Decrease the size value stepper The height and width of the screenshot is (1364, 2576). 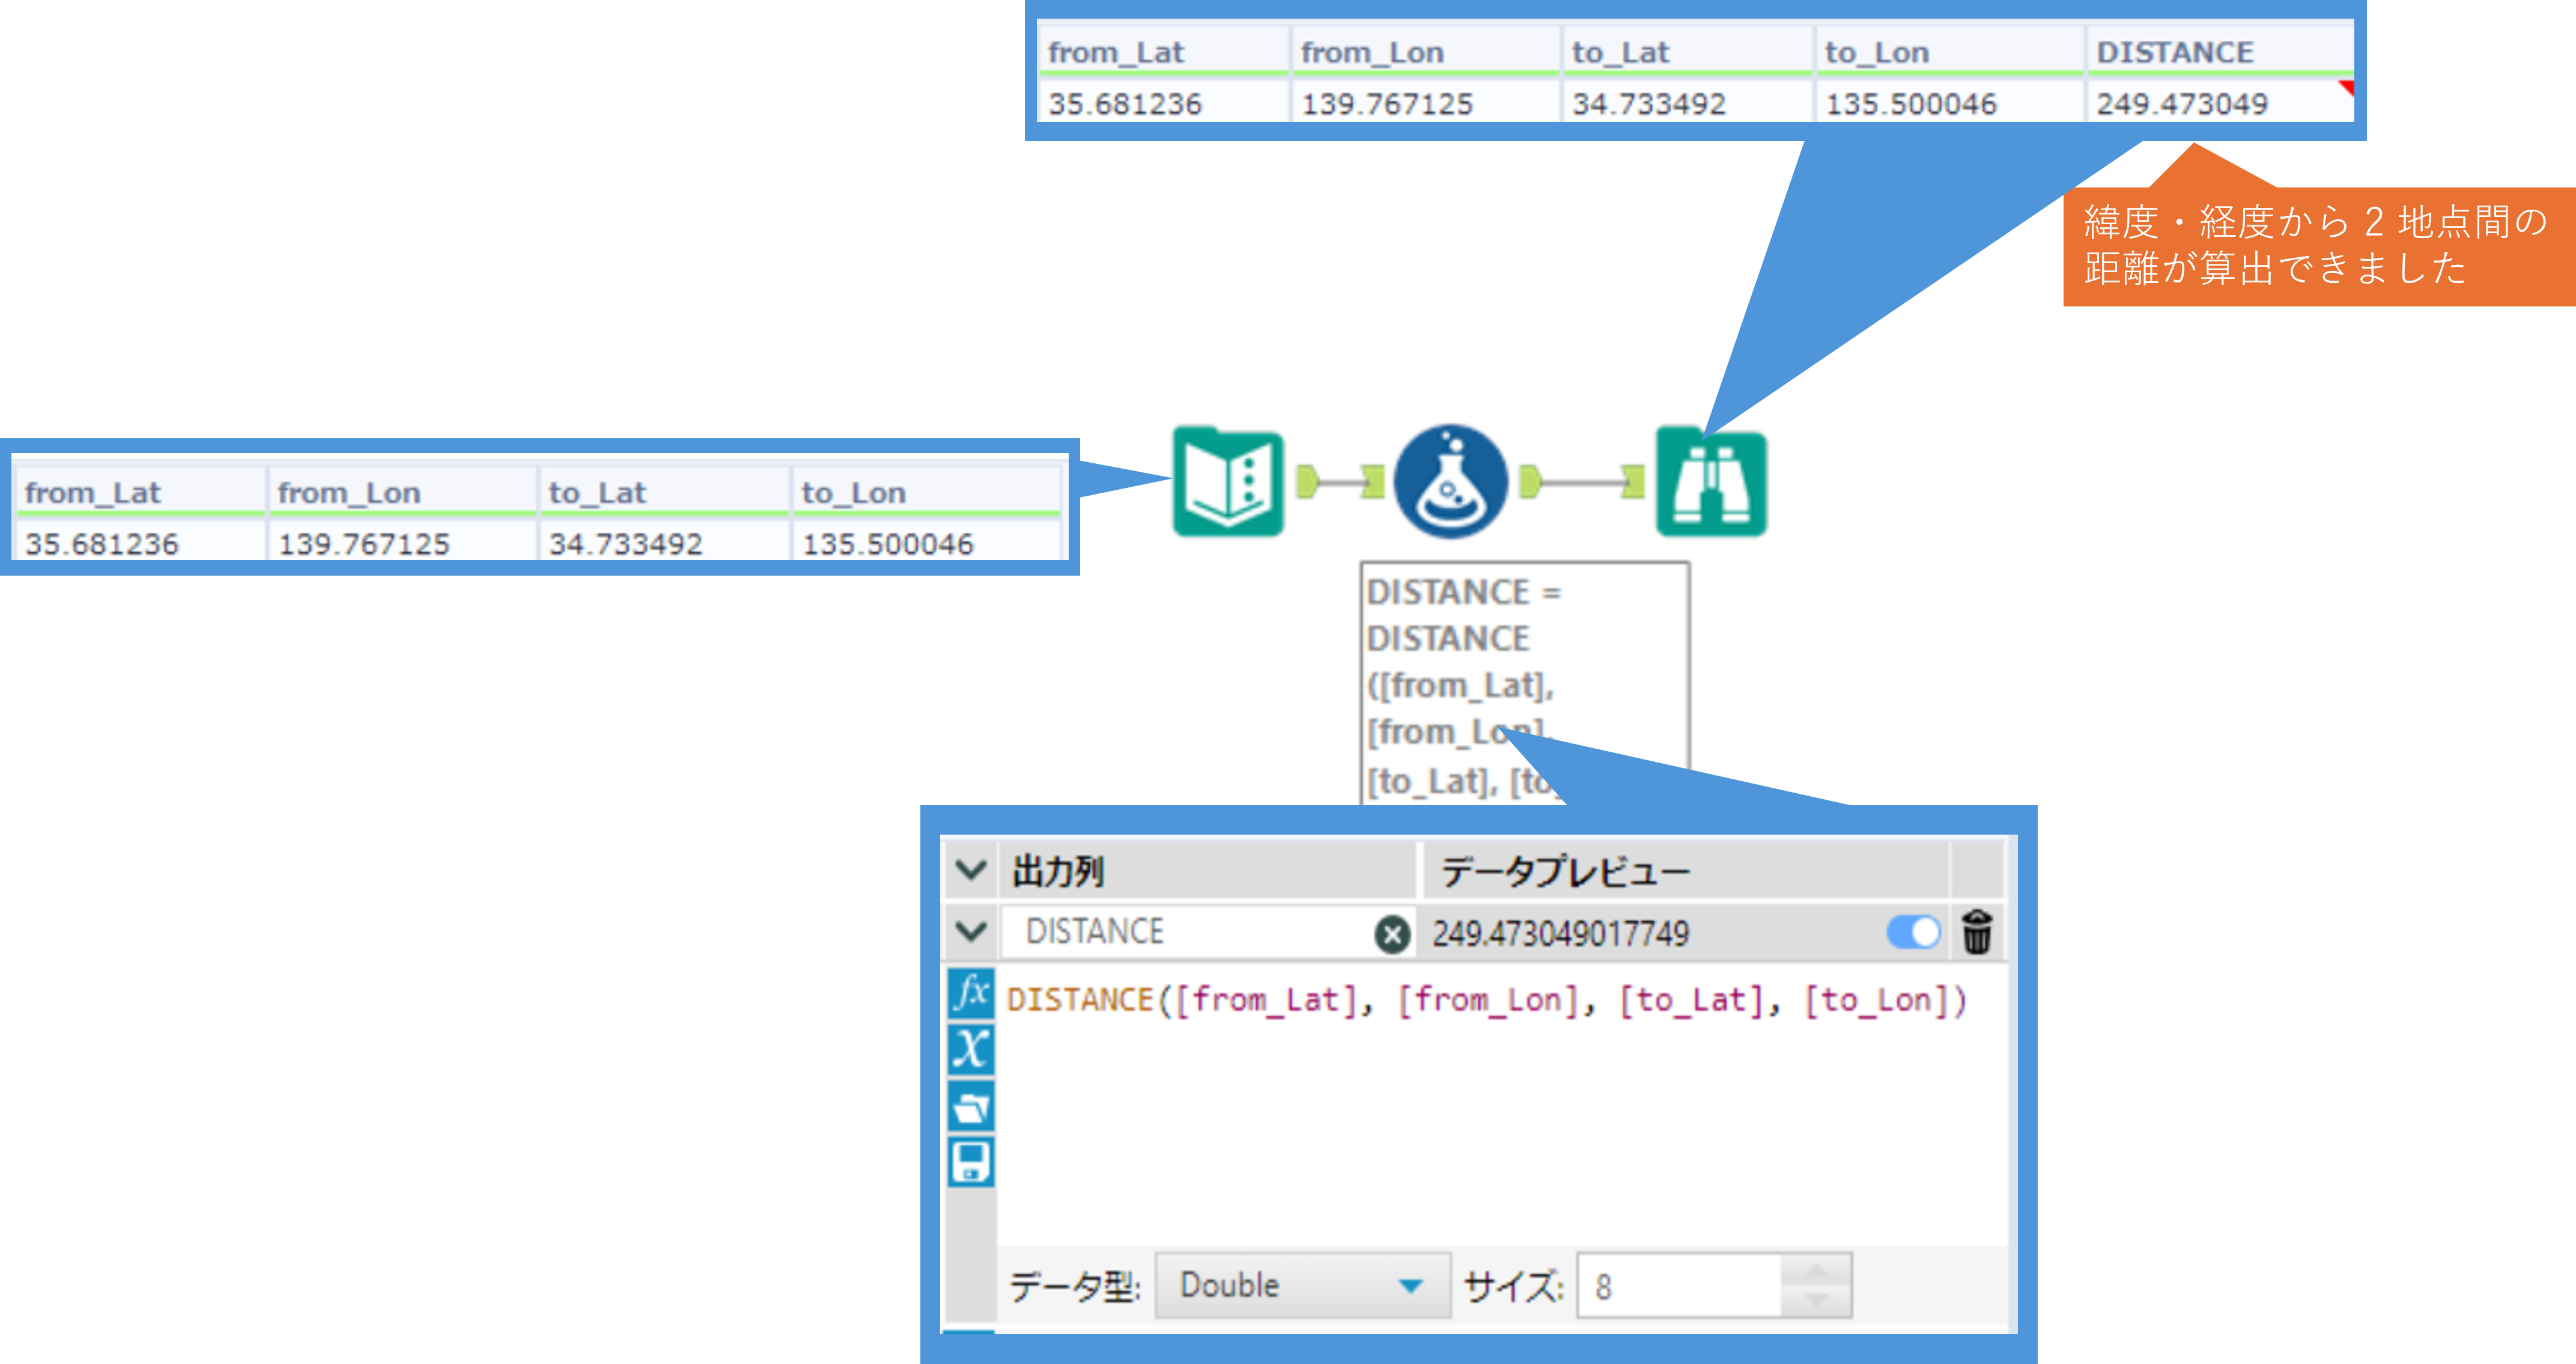click(x=1817, y=1300)
